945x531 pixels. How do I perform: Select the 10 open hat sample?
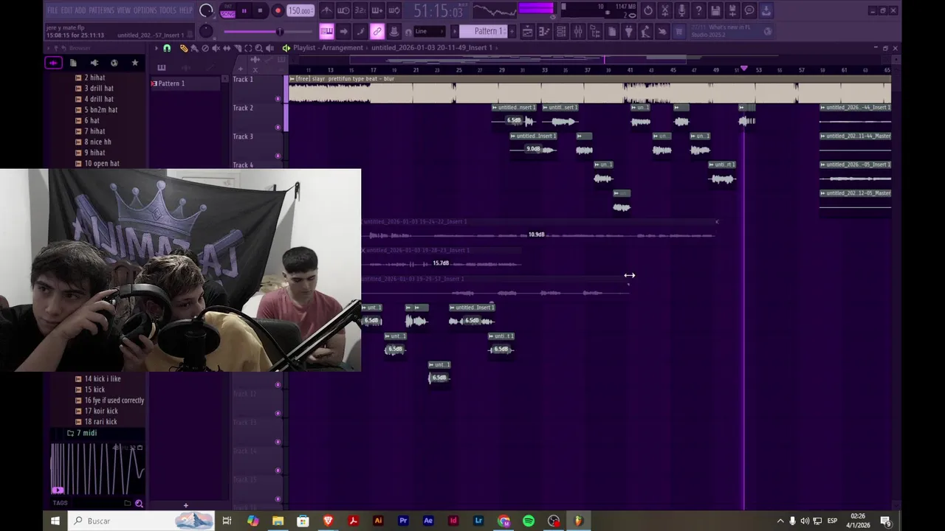102,164
